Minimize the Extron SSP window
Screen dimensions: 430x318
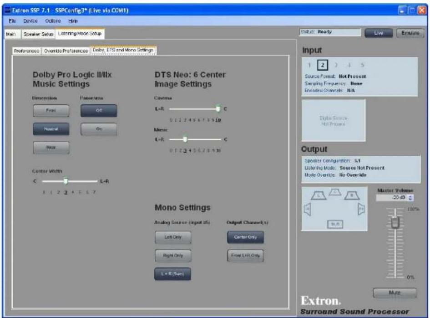(402, 10)
